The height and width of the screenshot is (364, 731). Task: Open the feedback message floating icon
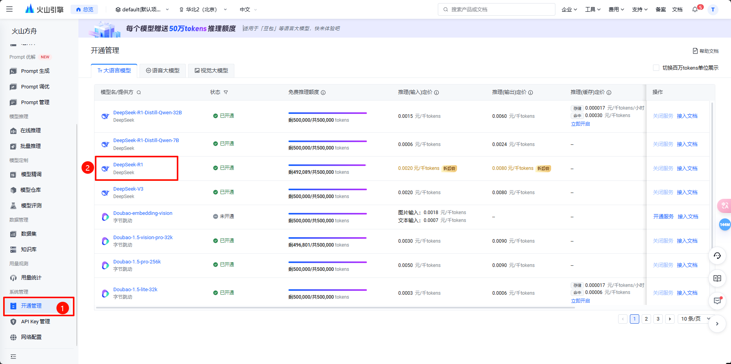[717, 301]
